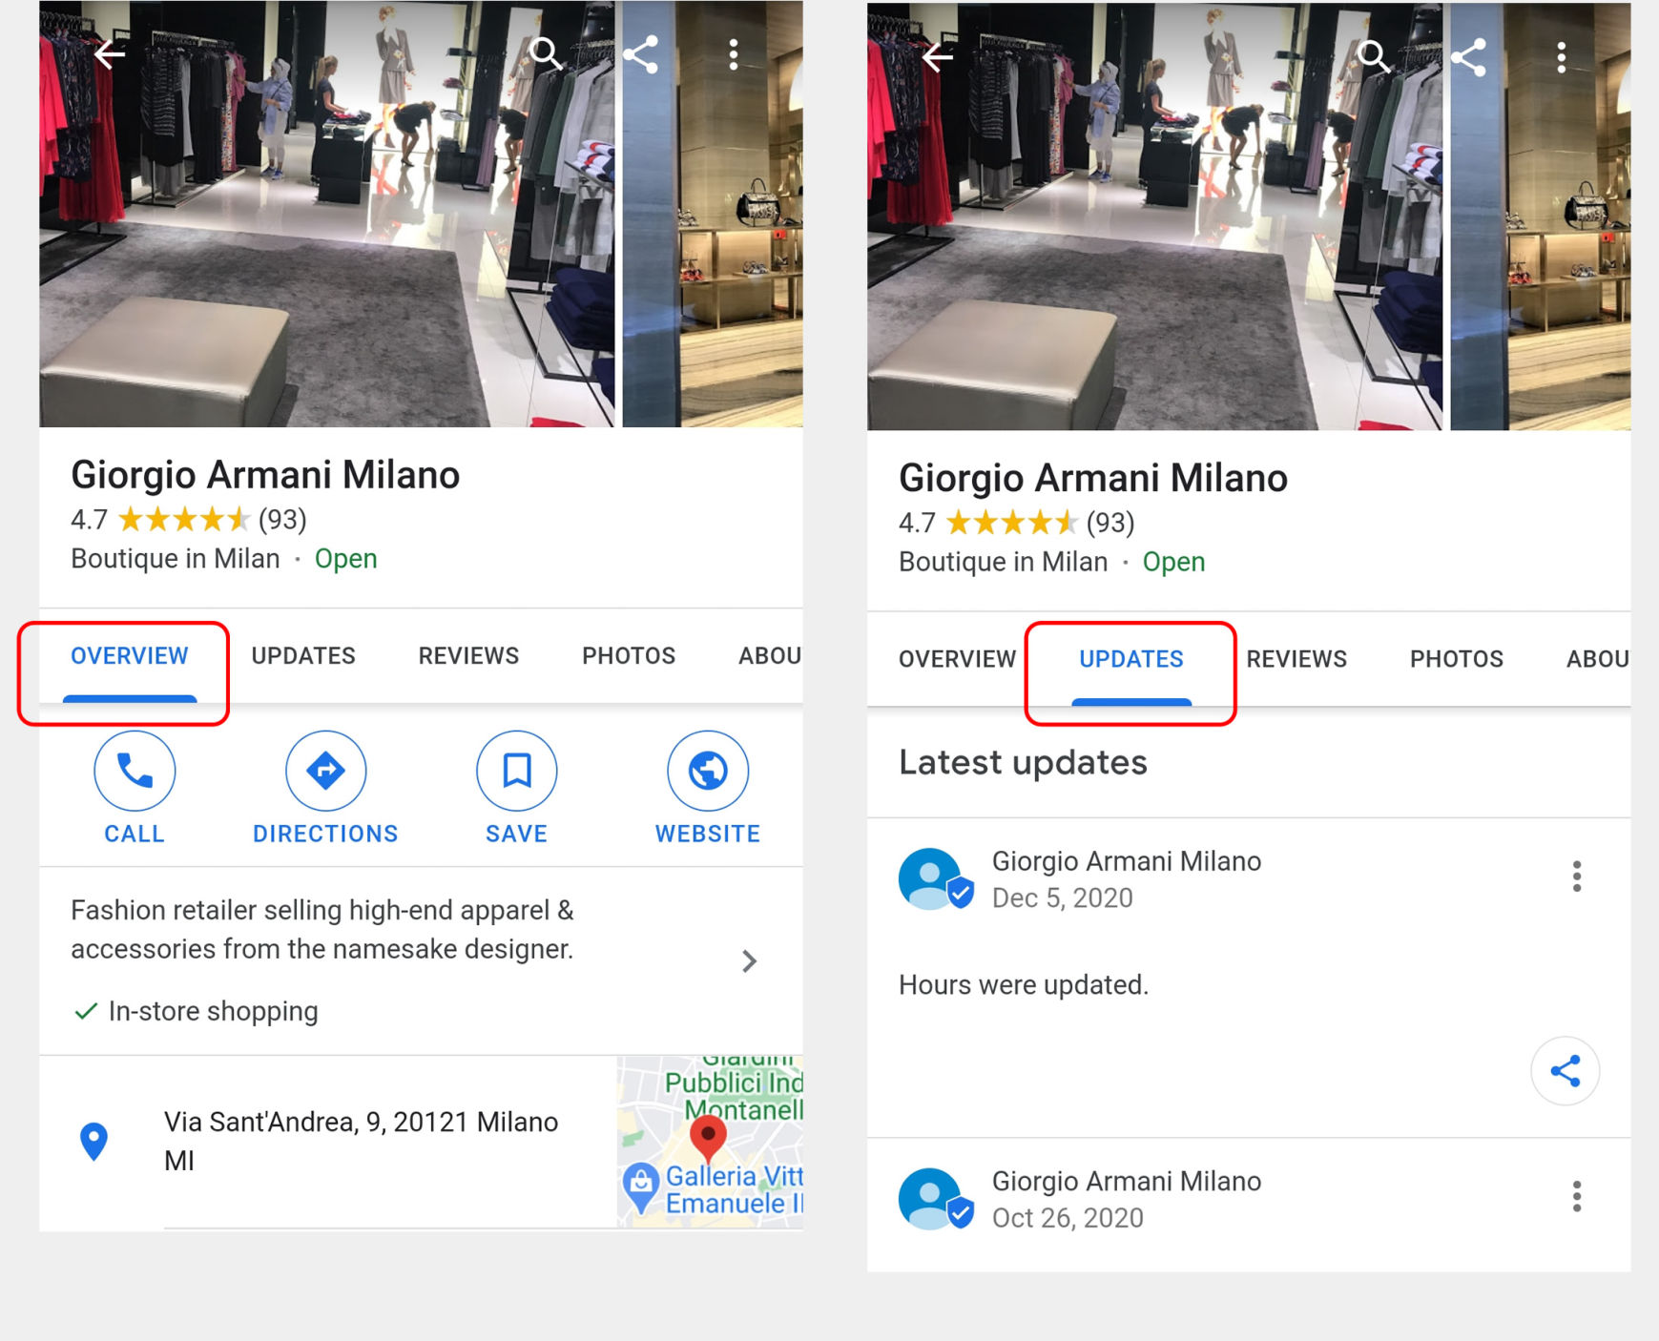Tap share icon in left screen header
Viewport: 1659px width, 1341px height.
640,54
